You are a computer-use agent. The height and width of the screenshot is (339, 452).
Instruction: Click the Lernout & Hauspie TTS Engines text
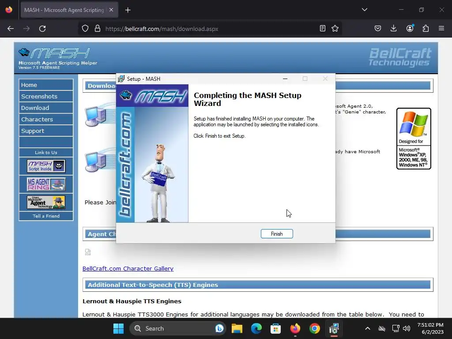point(132,301)
